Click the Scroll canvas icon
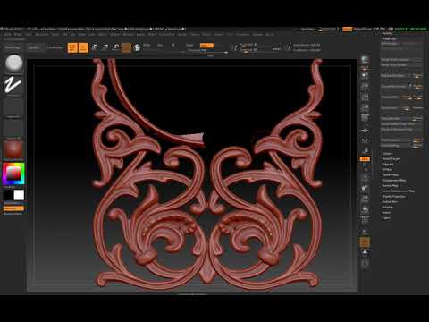Viewport: 429px width, 322px height. (x=365, y=76)
